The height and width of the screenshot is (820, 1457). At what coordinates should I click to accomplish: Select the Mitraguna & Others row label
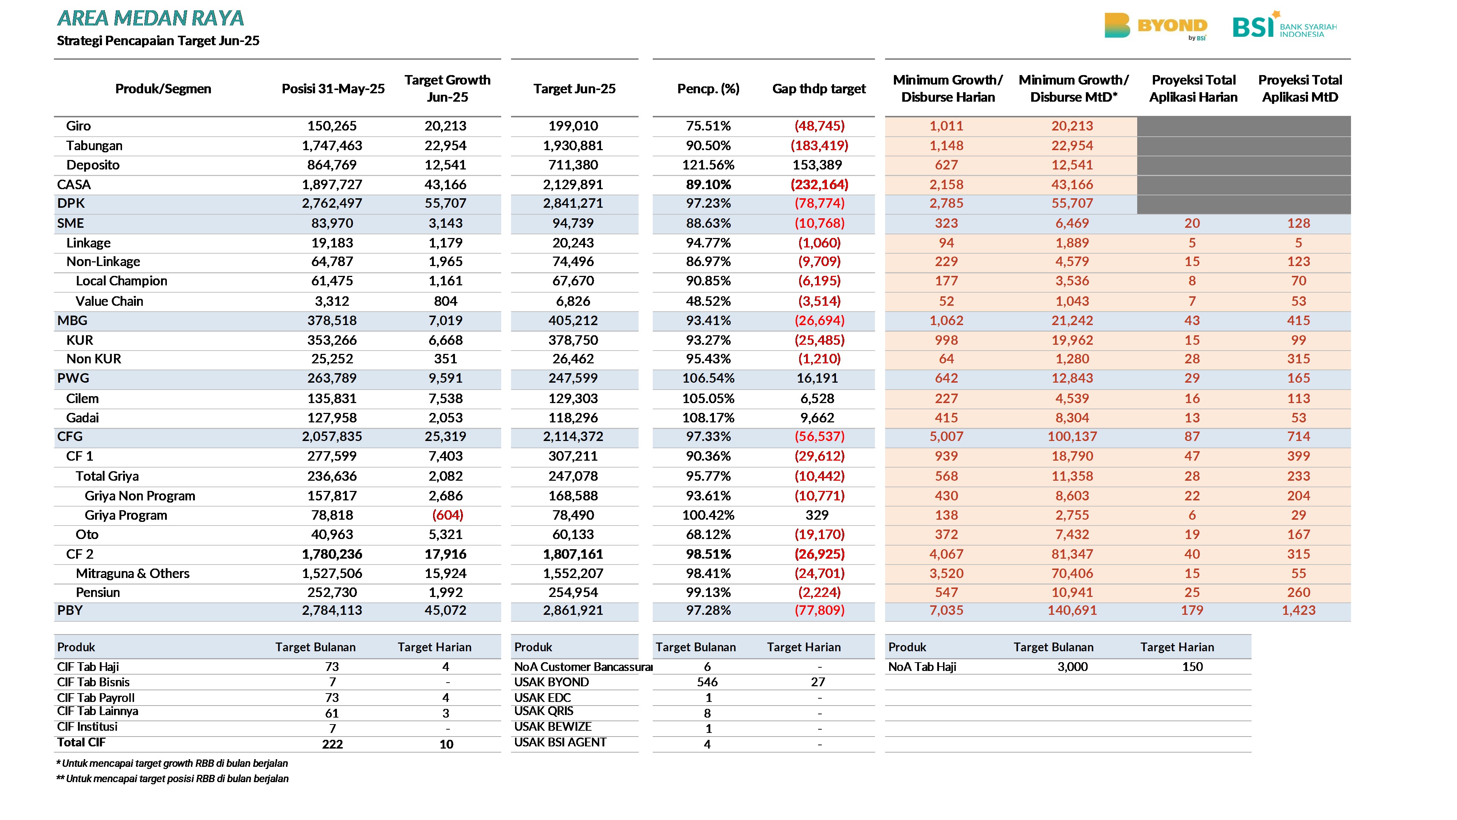132,573
